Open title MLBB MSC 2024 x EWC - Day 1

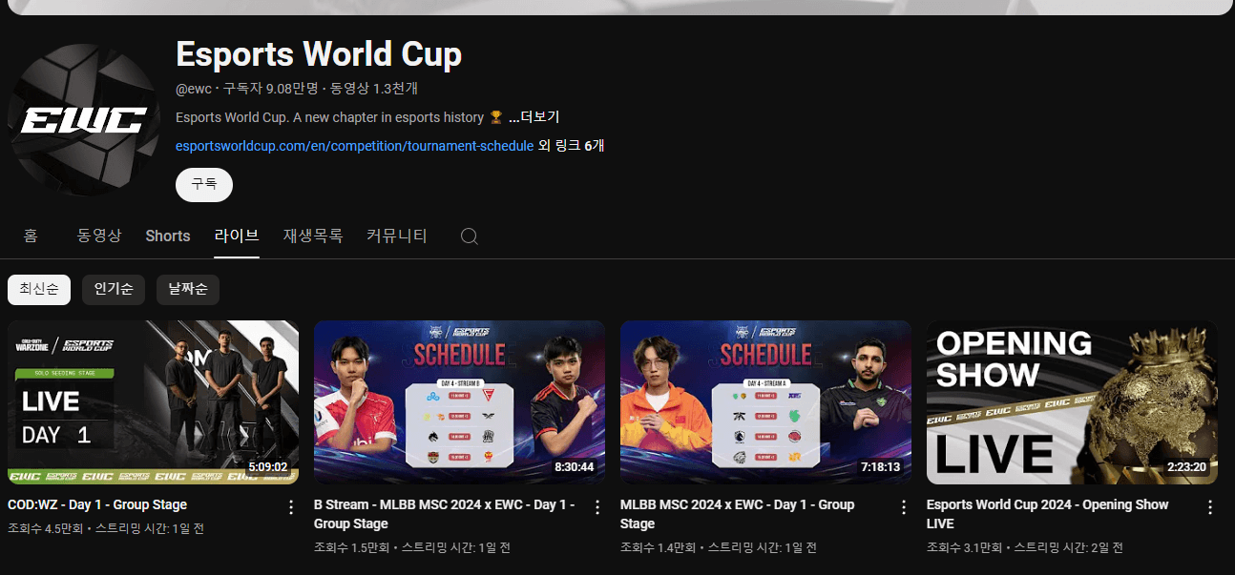click(x=737, y=514)
